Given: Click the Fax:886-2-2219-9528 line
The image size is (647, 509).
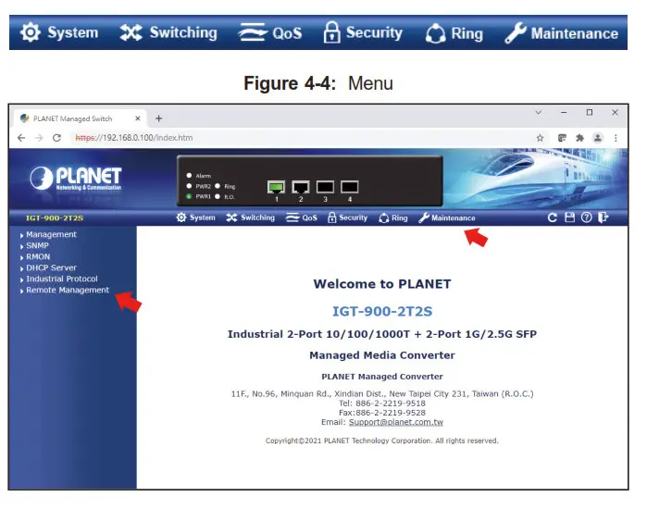Looking at the screenshot, I should click(x=382, y=413).
